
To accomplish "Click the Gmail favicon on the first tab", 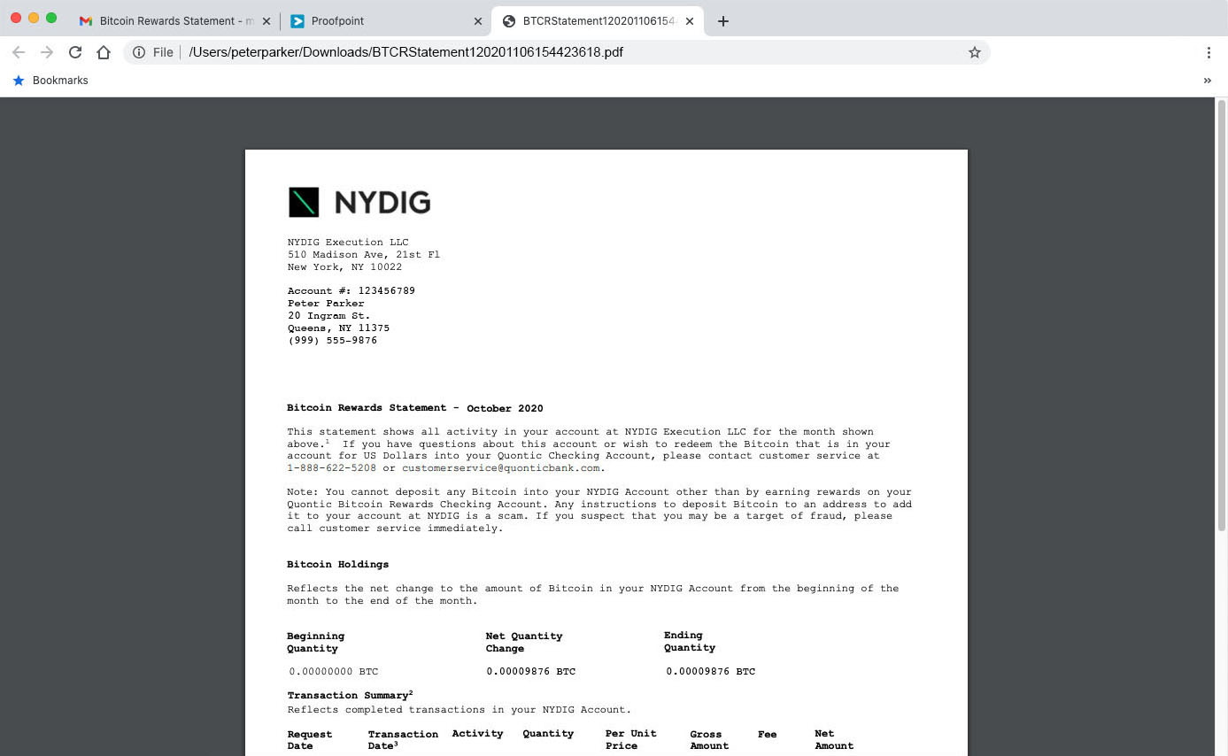I will coord(86,21).
